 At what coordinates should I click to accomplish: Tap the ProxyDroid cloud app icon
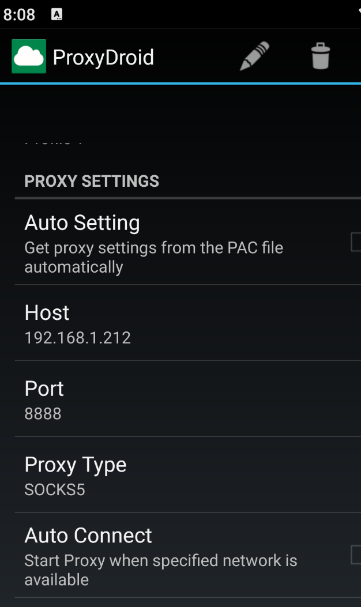[29, 56]
